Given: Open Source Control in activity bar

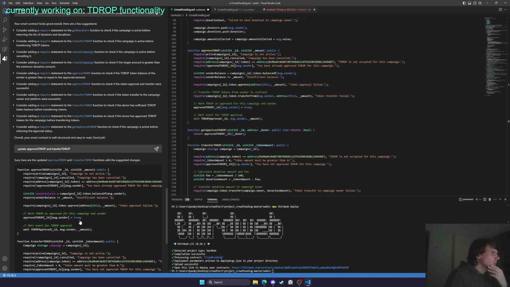Looking at the screenshot, I should point(5,30).
